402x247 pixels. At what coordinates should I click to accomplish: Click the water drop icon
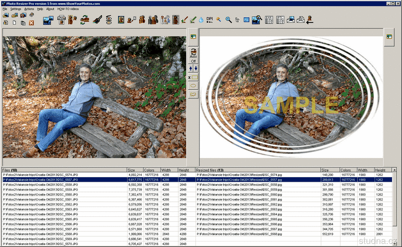tap(201, 20)
